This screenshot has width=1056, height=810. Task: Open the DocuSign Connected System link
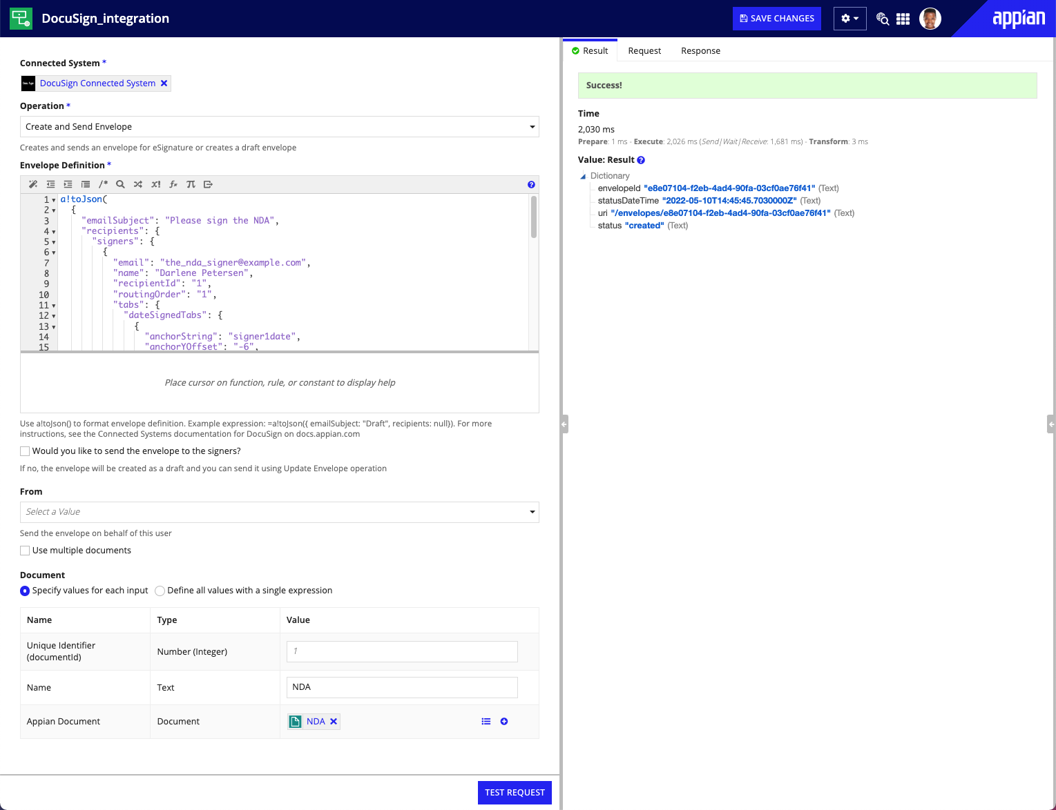pos(97,83)
